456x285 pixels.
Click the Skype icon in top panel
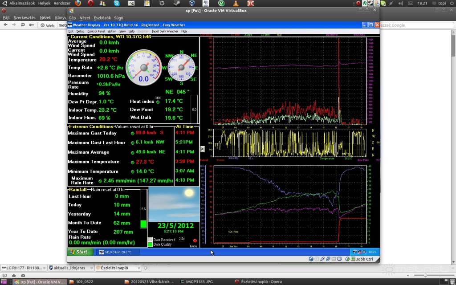pyautogui.click(x=117, y=3)
